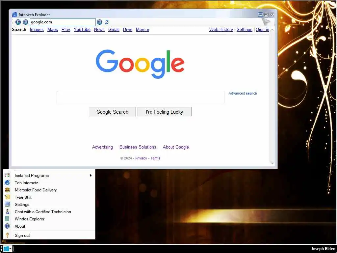Select About in start menu
Viewport: 337px width, 253px height.
tap(49, 226)
